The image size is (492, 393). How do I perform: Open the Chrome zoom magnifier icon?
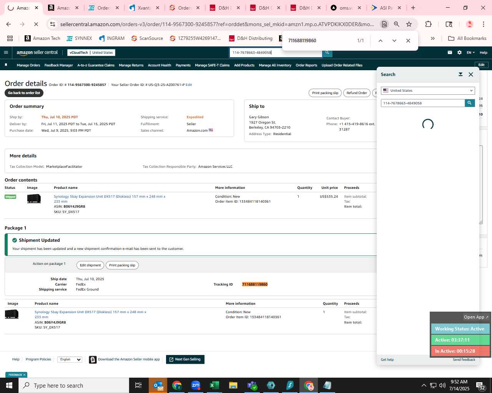396,24
